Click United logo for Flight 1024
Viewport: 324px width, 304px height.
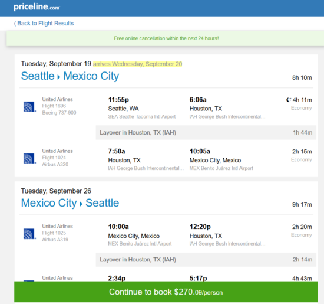[x=29, y=158]
